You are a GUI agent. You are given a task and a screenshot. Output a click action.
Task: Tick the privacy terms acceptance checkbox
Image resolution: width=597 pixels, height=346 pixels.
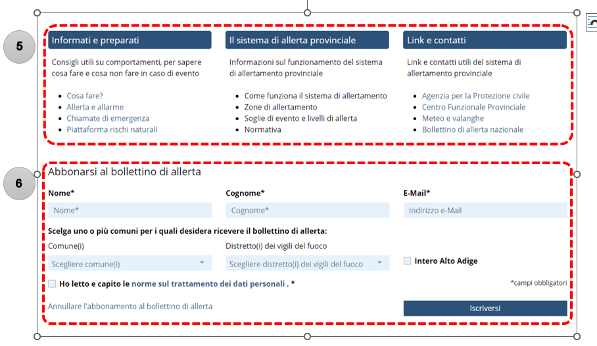click(x=52, y=284)
